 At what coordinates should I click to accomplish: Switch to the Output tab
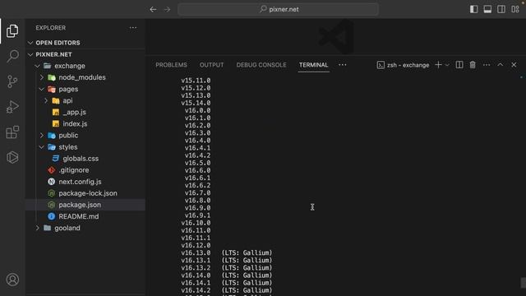tap(212, 65)
